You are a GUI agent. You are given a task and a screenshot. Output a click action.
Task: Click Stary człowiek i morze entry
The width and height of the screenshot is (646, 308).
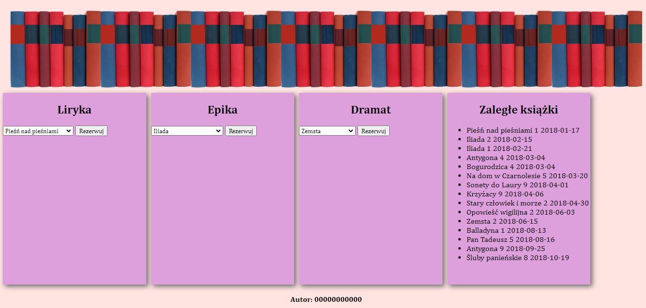coord(527,203)
